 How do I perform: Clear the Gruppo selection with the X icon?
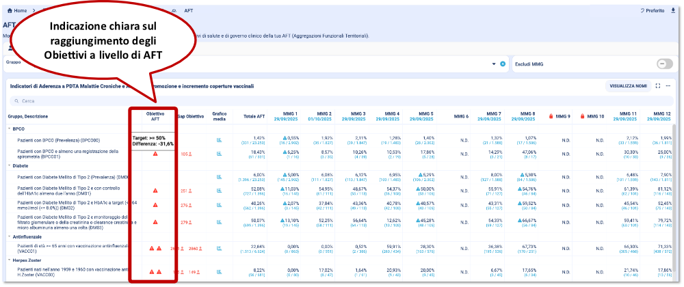503,64
